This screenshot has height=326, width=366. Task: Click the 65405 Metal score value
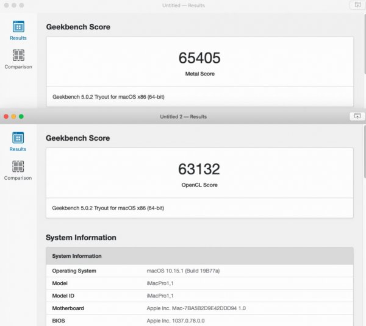click(x=199, y=58)
